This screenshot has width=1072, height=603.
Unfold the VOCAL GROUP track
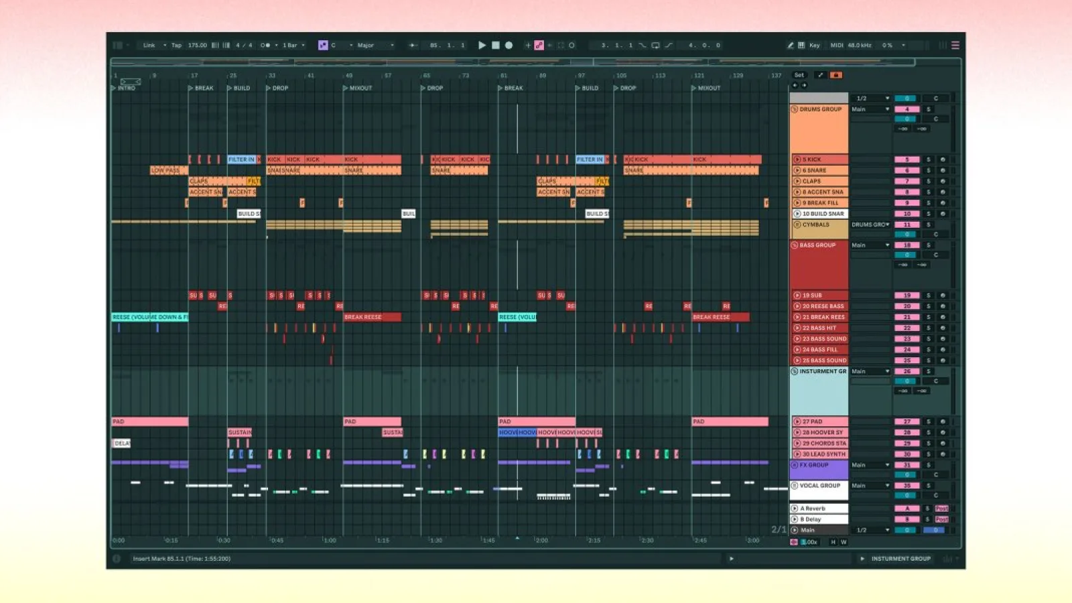[795, 486]
